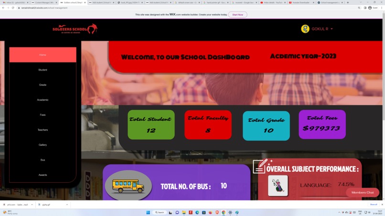The image size is (385, 216).
Task: Open the Fees sidebar page
Action: [x=43, y=115]
